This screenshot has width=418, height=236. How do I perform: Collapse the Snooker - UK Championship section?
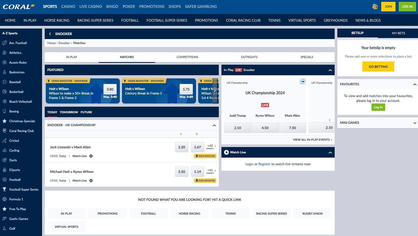pyautogui.click(x=214, y=125)
